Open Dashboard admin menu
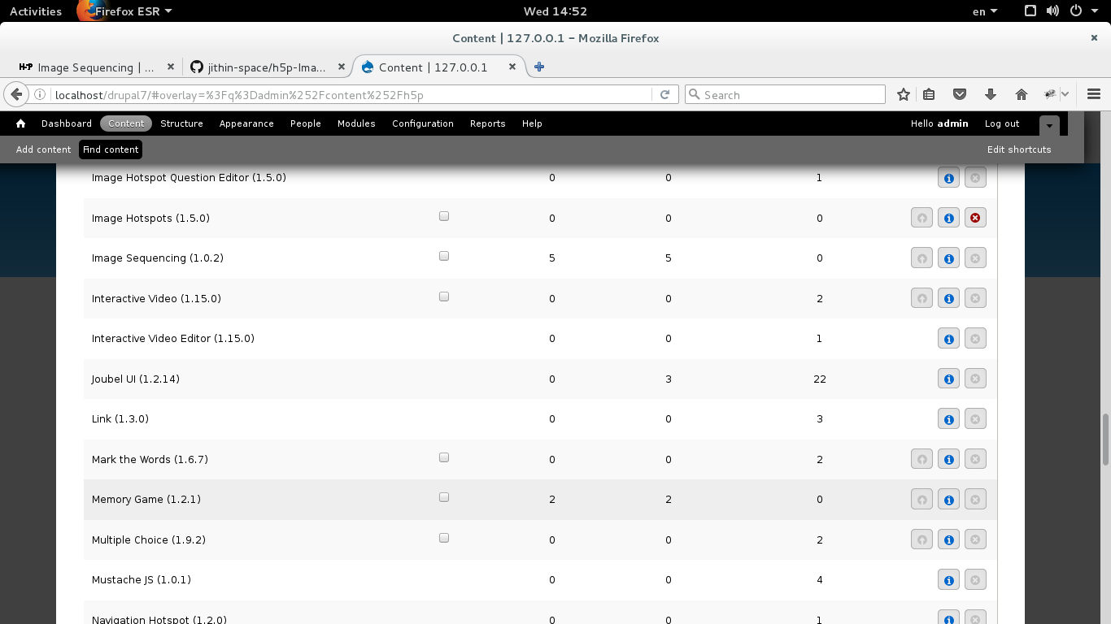The height and width of the screenshot is (624, 1111). [x=67, y=123]
